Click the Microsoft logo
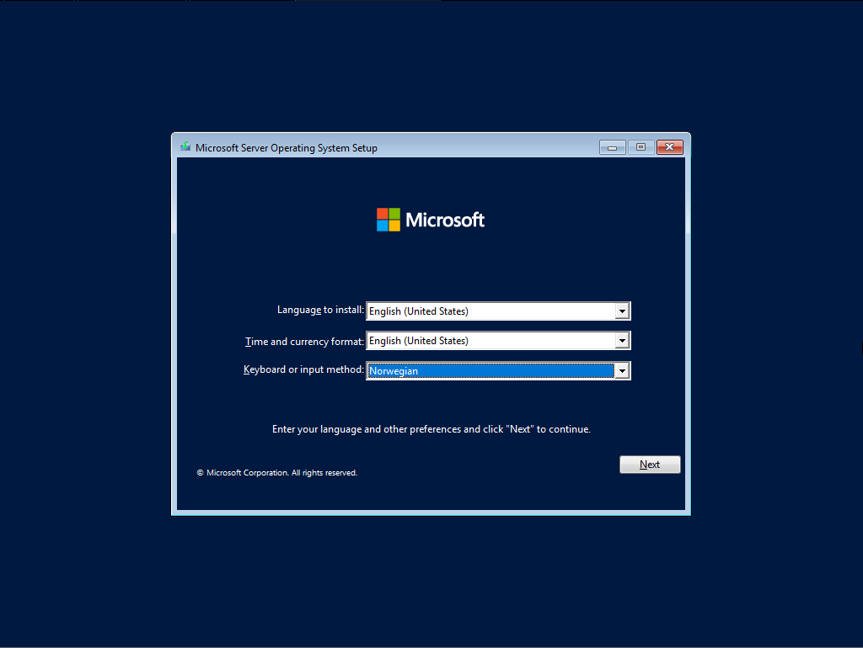The height and width of the screenshot is (648, 863). [x=431, y=220]
